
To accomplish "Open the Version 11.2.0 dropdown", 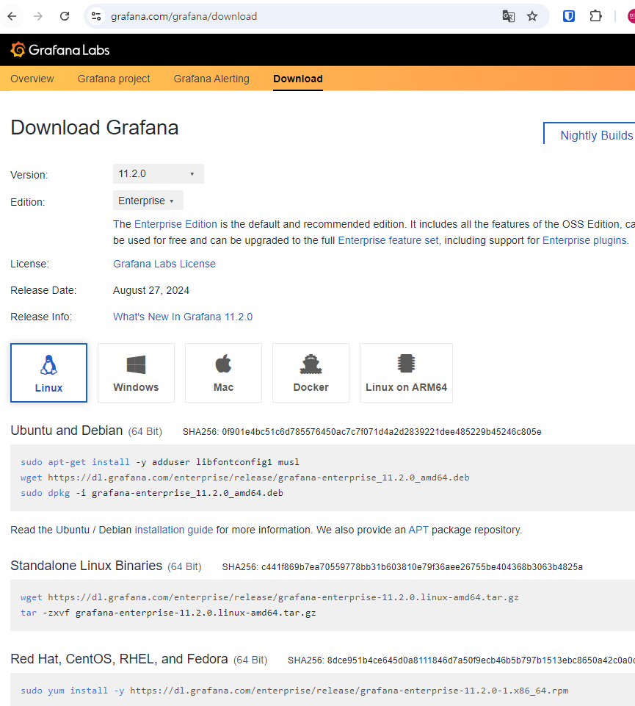I will click(158, 174).
